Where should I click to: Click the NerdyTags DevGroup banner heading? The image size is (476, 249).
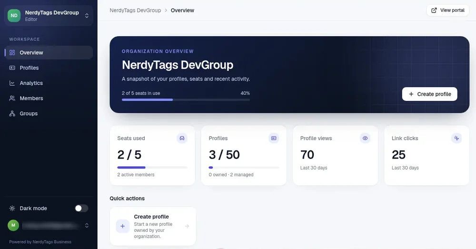click(178, 65)
